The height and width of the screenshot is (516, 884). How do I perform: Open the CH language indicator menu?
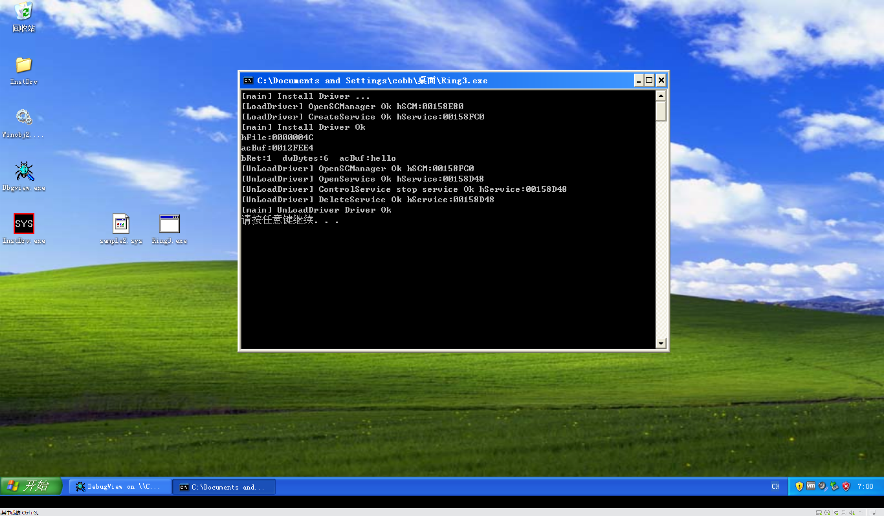click(775, 486)
